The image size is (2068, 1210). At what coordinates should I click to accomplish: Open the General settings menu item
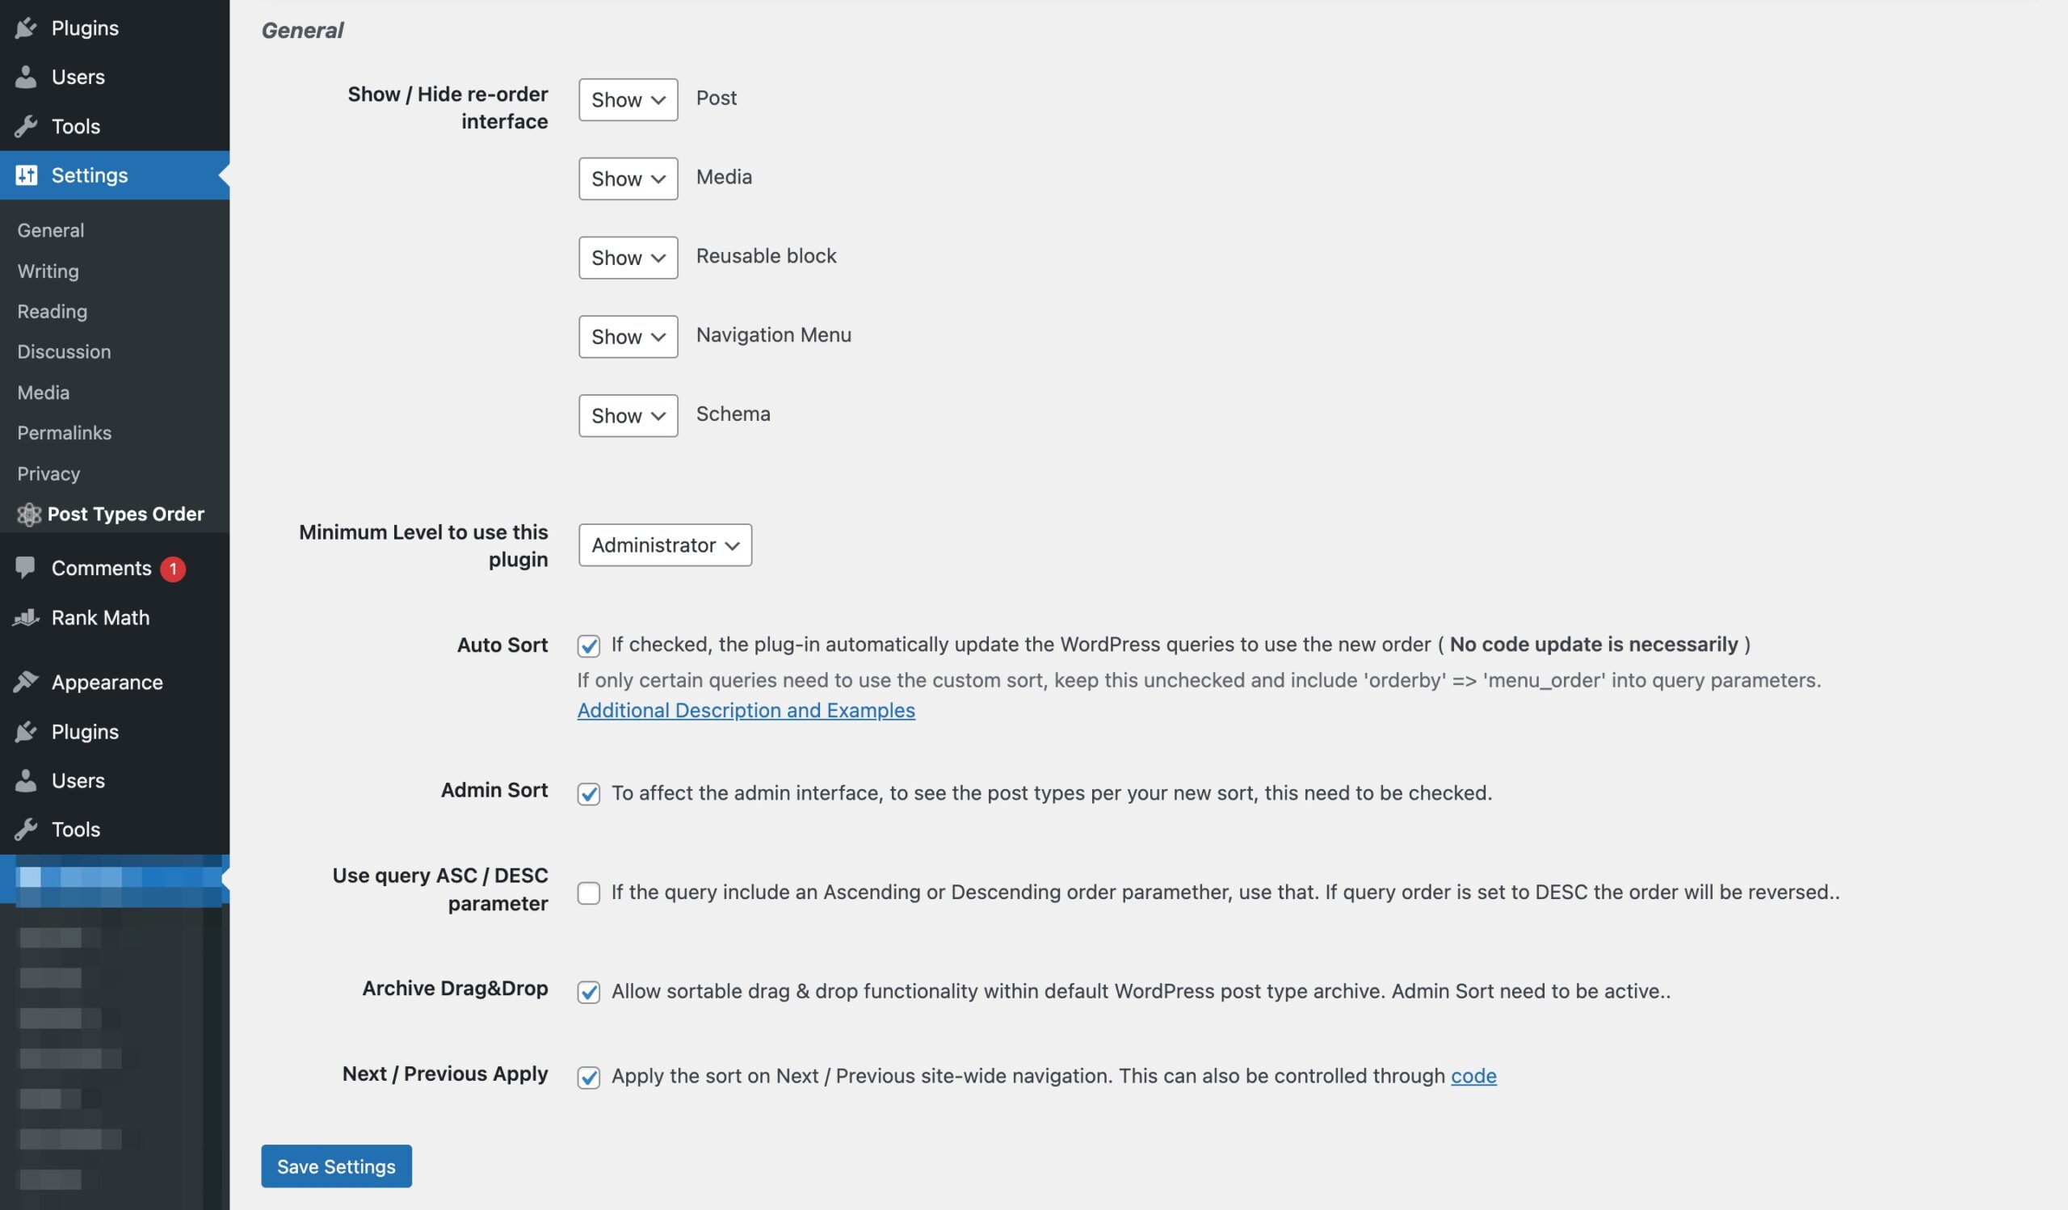(50, 230)
